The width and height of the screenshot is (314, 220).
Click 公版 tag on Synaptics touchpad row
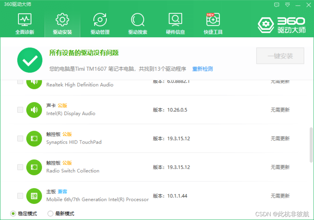67,134
